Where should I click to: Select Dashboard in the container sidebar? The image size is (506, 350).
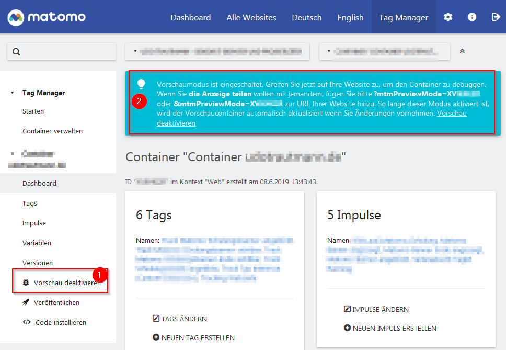click(39, 183)
